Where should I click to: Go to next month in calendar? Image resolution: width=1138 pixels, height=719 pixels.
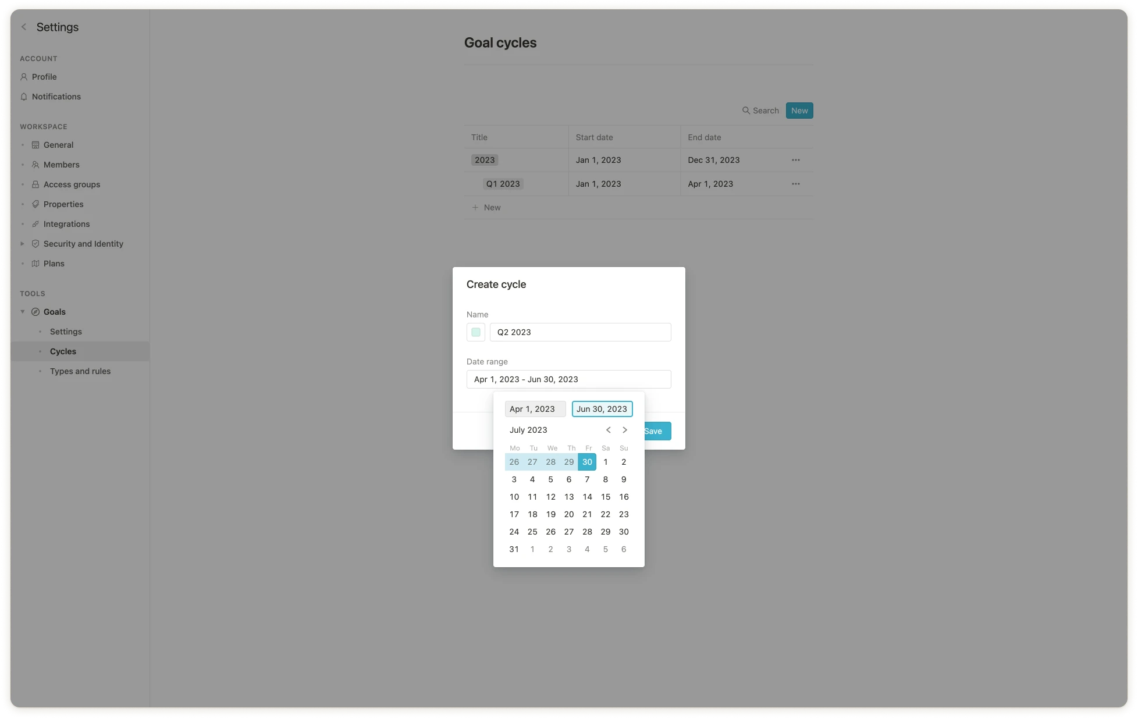(x=625, y=430)
